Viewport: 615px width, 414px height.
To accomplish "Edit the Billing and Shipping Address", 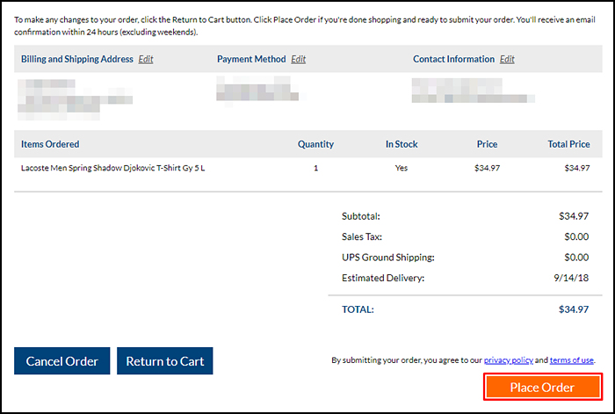I will click(x=146, y=59).
